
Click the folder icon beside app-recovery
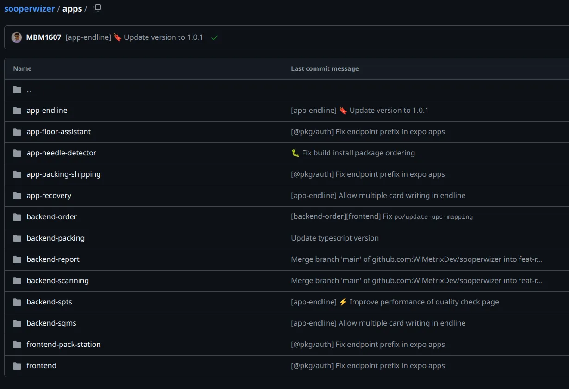[17, 195]
